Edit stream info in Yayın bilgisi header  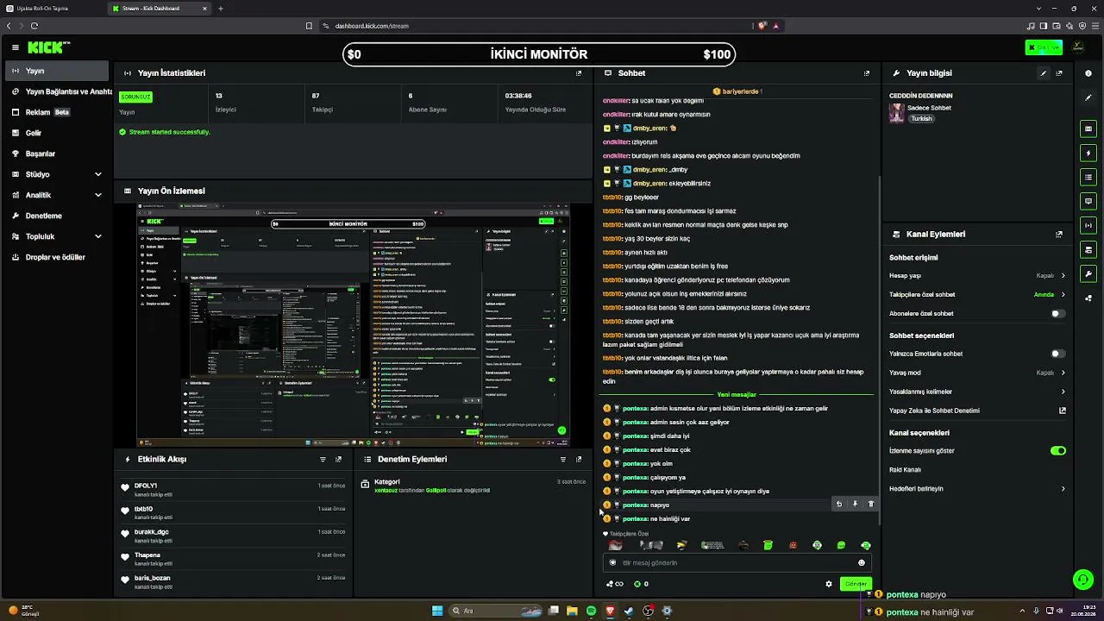[1044, 73]
